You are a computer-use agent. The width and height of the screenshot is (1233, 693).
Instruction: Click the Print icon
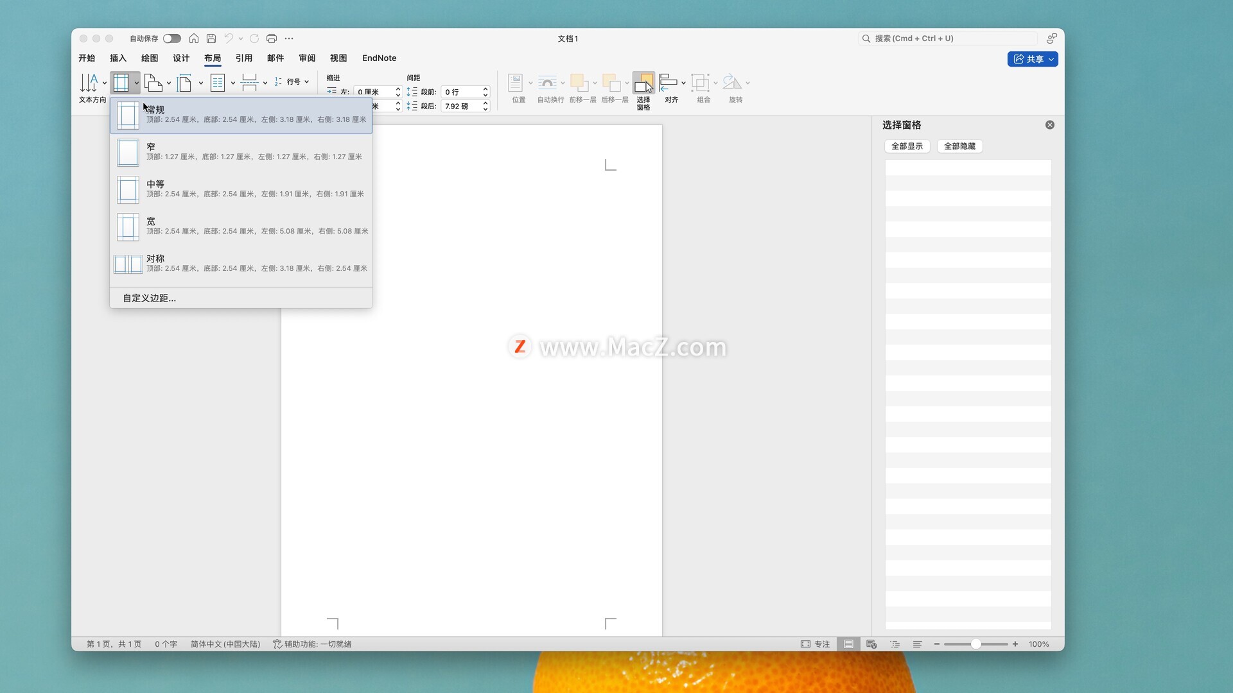coord(272,38)
